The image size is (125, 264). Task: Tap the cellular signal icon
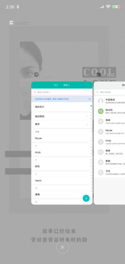pyautogui.click(x=102, y=7)
